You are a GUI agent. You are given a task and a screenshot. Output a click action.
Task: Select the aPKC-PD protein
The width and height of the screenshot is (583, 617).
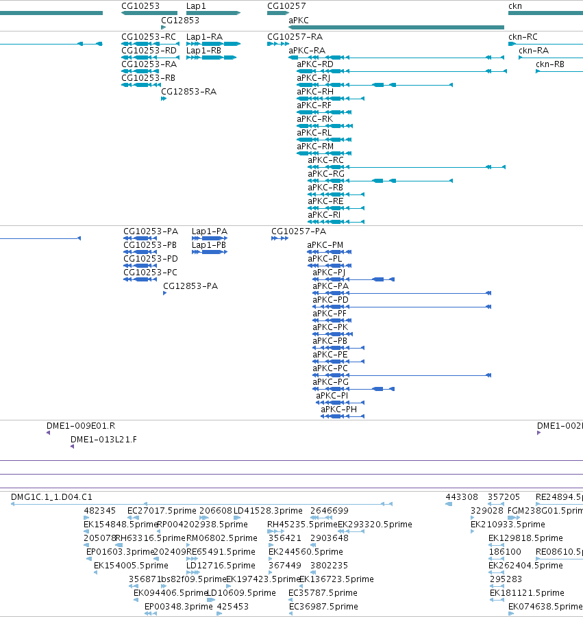(x=401, y=307)
